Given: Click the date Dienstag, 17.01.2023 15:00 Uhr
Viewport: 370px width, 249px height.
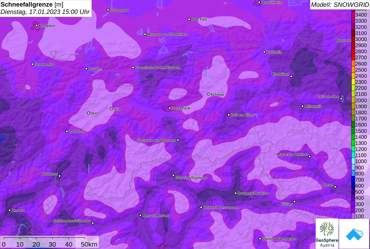Looking at the screenshot, I should coord(45,12).
